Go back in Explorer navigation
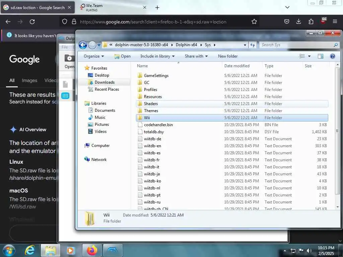 click(x=83, y=45)
